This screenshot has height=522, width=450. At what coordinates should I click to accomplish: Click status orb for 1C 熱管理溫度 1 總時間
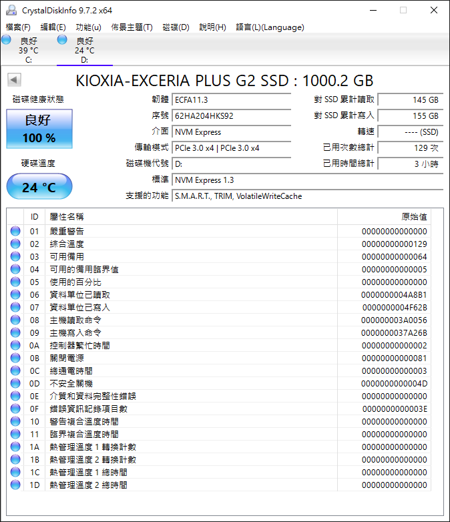pyautogui.click(x=15, y=472)
